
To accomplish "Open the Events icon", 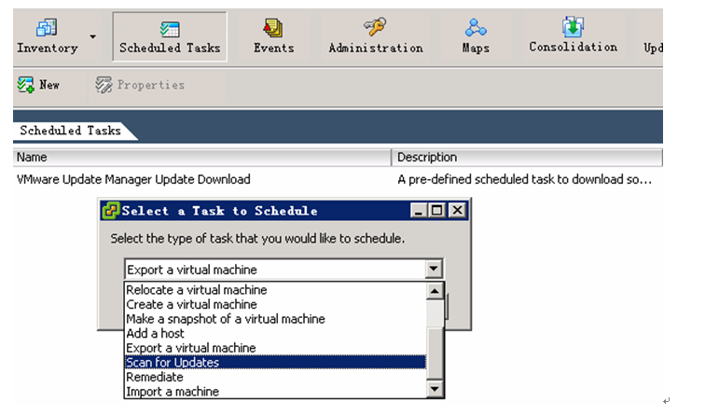I will (x=273, y=28).
